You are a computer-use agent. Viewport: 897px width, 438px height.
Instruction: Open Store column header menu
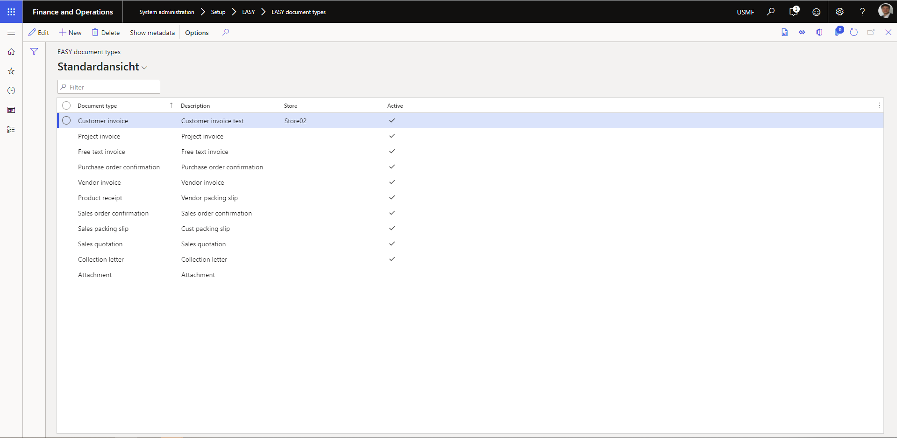pyautogui.click(x=291, y=105)
